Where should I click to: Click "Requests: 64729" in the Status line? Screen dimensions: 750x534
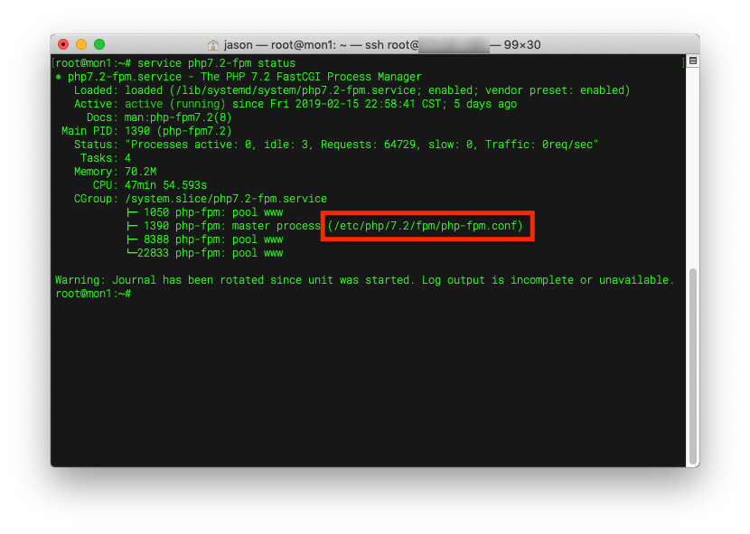368,145
